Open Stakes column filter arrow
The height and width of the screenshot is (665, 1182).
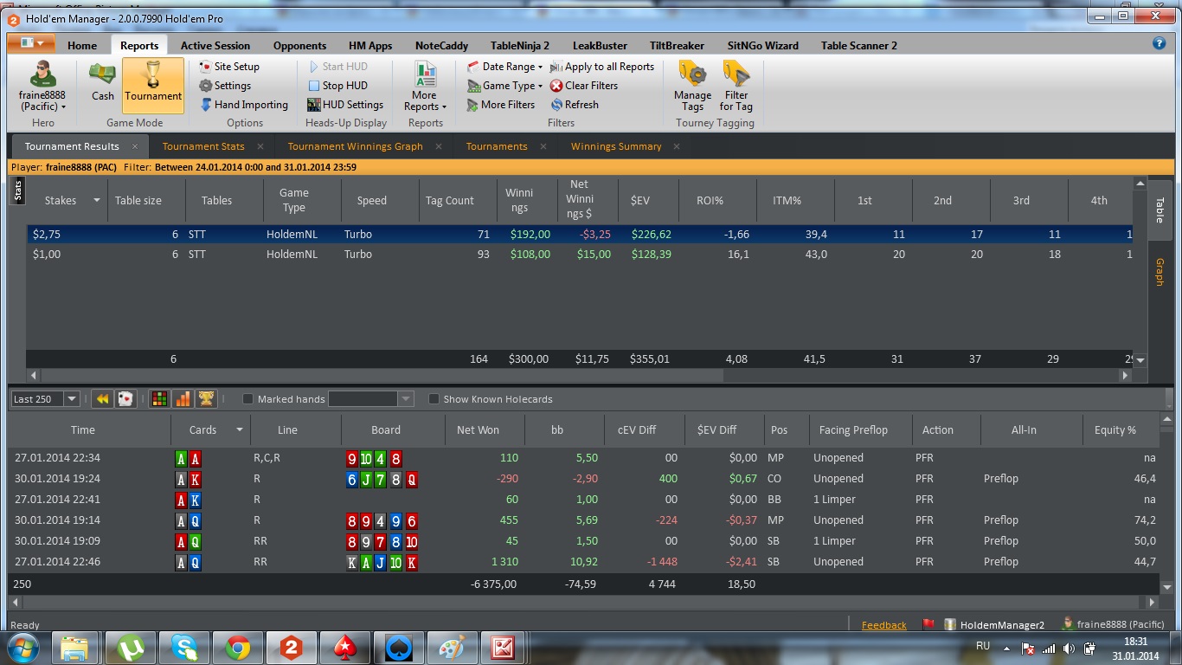click(95, 201)
